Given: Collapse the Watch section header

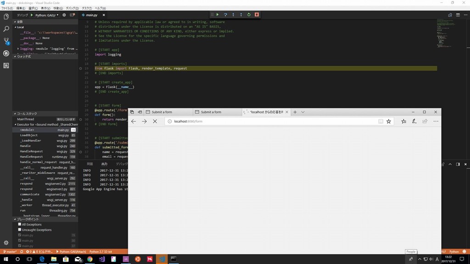Looking at the screenshot, I should [x=24, y=56].
